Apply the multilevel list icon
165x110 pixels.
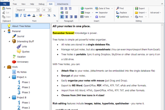[x=70, y=8]
